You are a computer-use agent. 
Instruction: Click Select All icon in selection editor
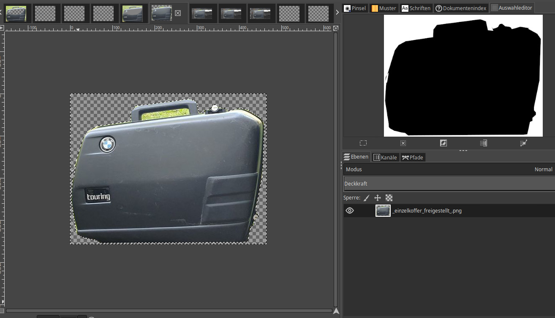363,143
